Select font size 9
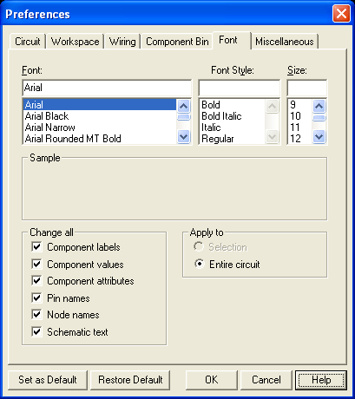355x399 pixels. click(300, 105)
